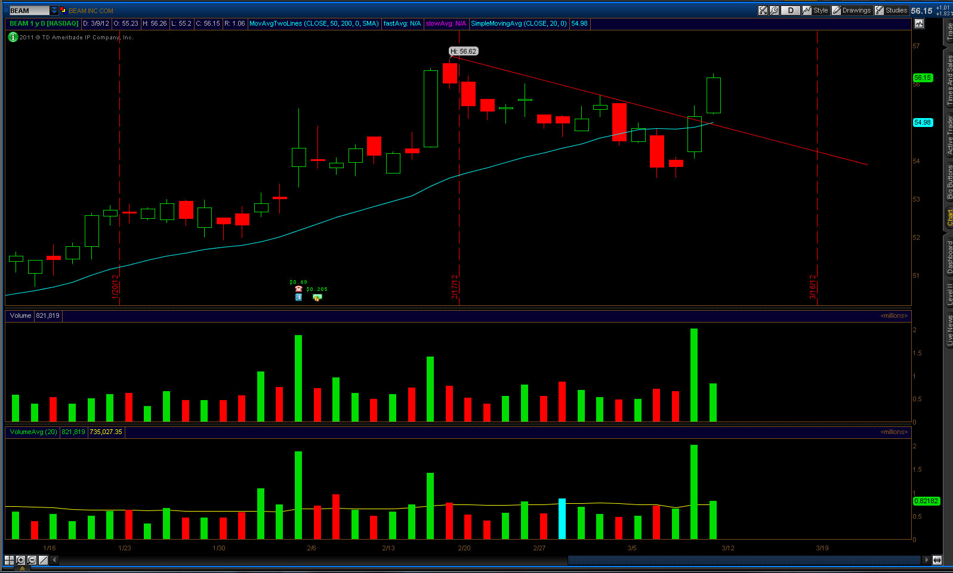Click the red phone earnings icon
Image resolution: width=953 pixels, height=573 pixels.
298,289
